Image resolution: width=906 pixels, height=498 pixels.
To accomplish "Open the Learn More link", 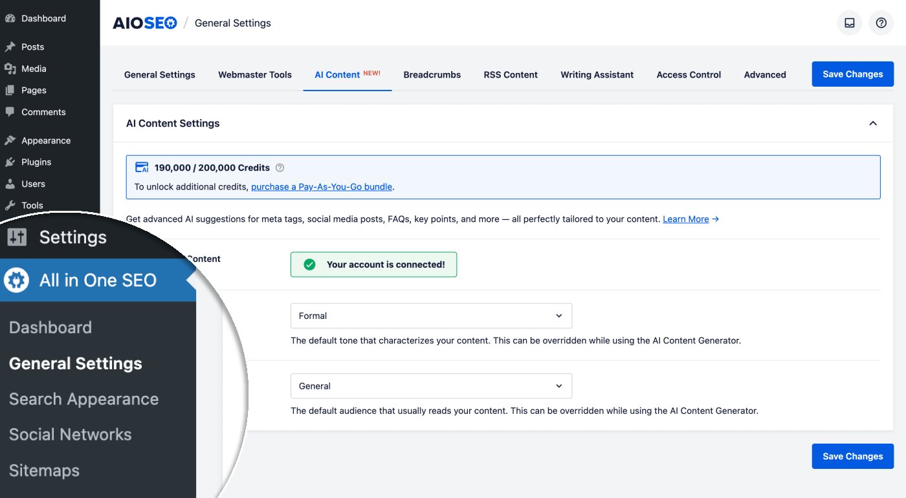I will tap(686, 219).
